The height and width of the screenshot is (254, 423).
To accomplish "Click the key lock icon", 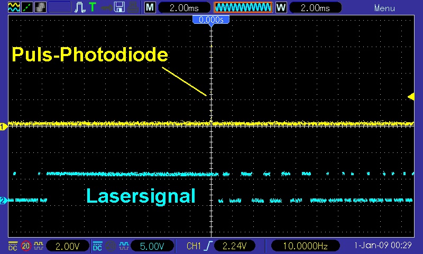I will pyautogui.click(x=106, y=7).
